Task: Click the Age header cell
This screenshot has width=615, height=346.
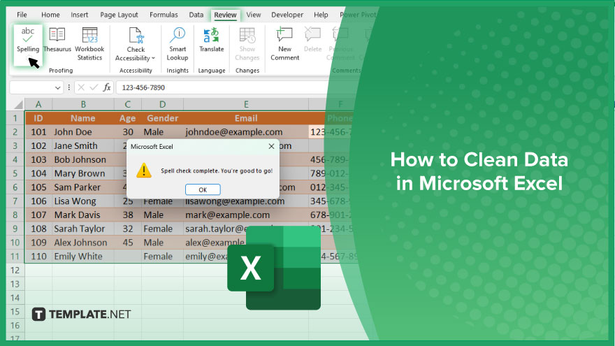Action: (x=127, y=118)
